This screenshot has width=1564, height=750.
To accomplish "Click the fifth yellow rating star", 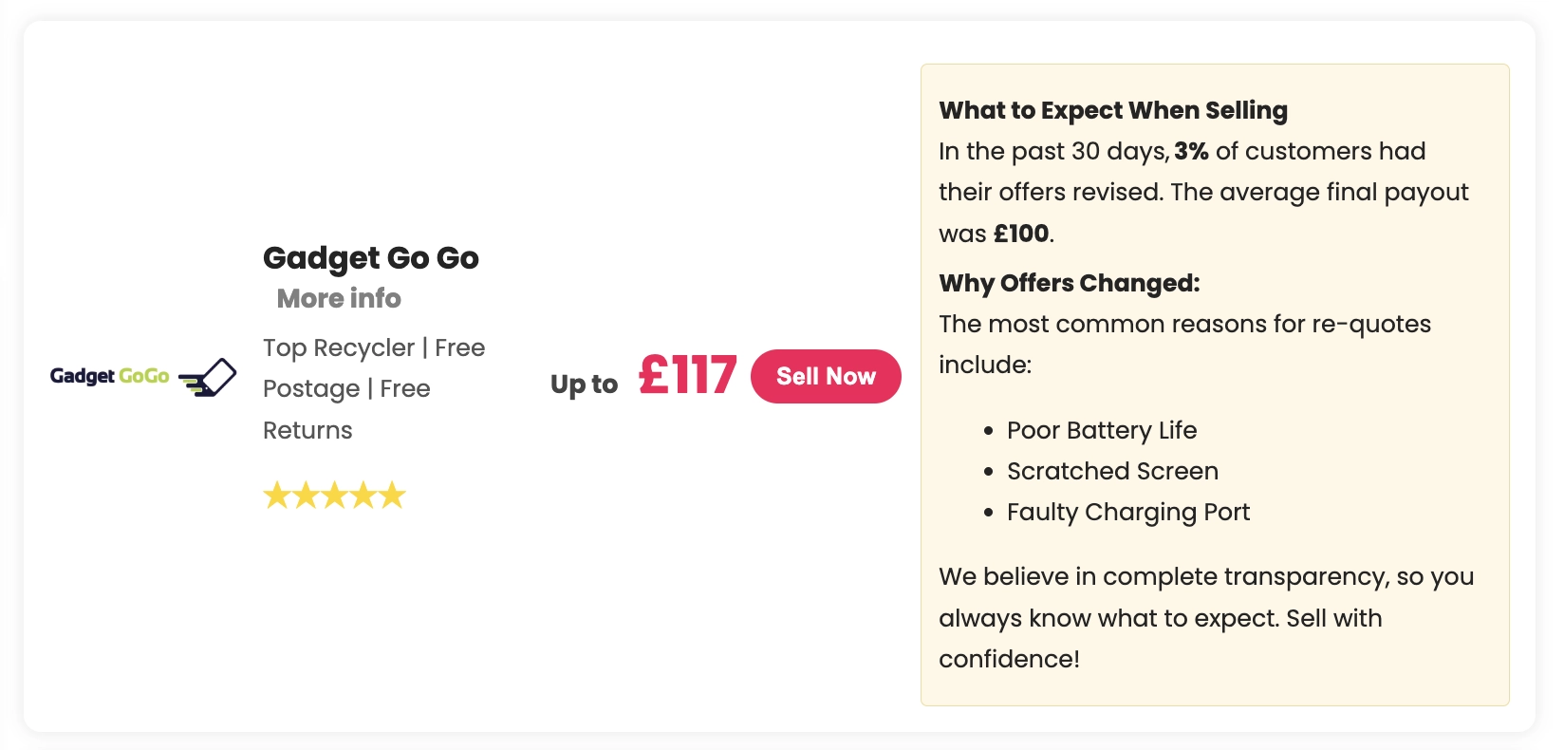I will click(392, 496).
